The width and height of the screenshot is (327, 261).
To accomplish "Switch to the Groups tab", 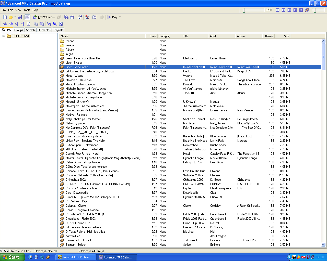I will 19,30.
